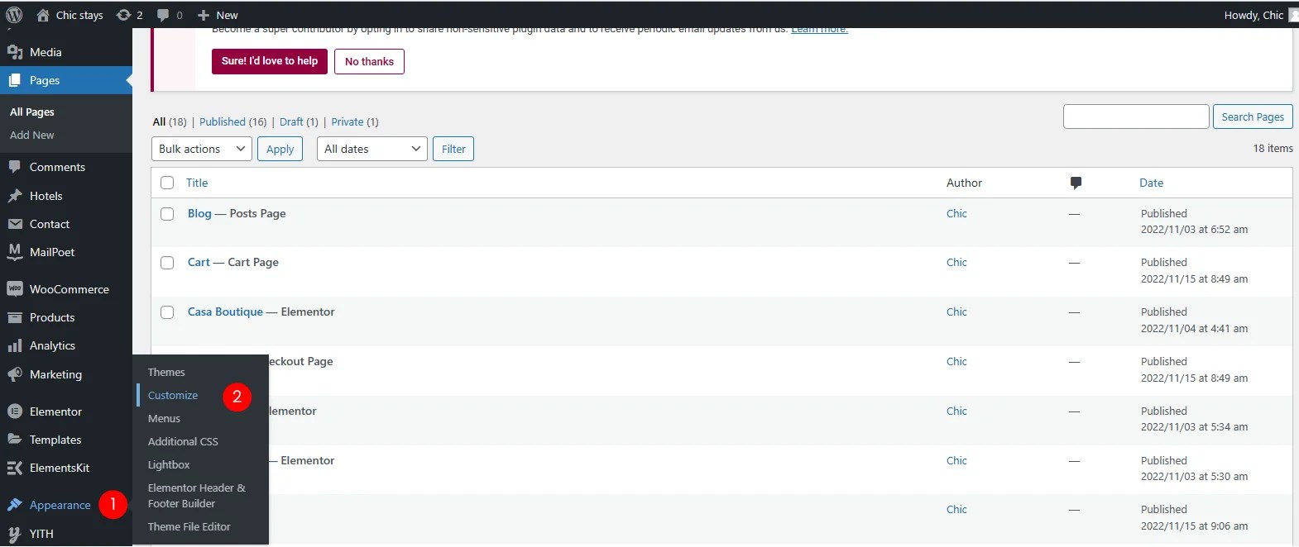
Task: Click the Pages sidebar icon
Action: coord(15,80)
